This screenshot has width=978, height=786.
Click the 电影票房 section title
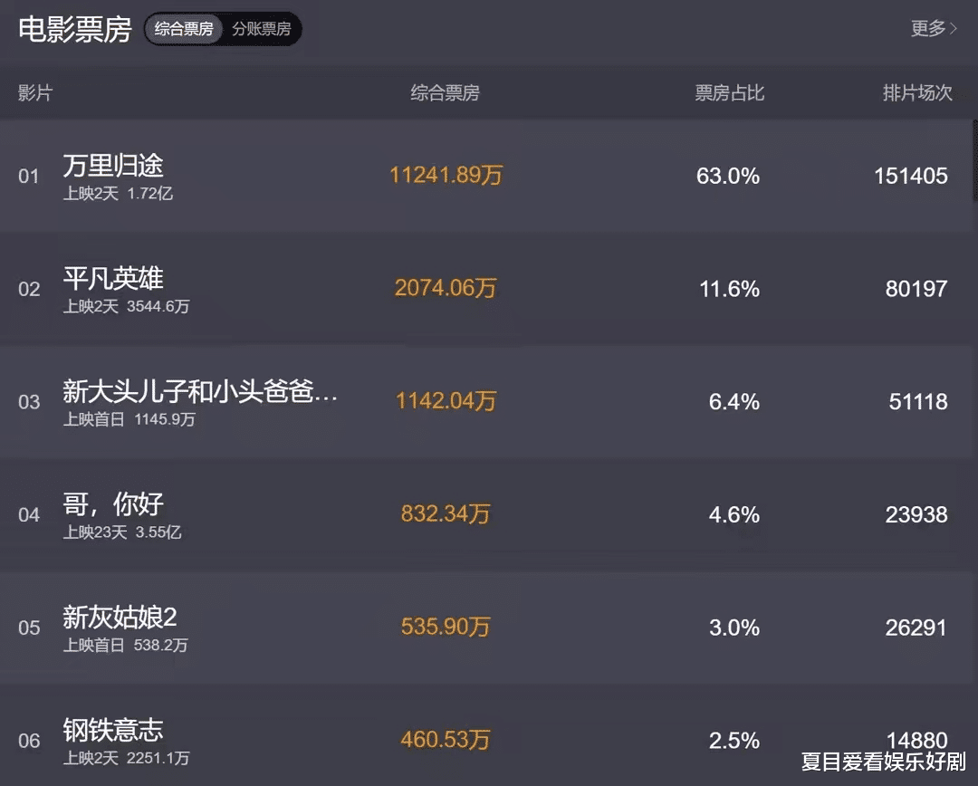[75, 29]
